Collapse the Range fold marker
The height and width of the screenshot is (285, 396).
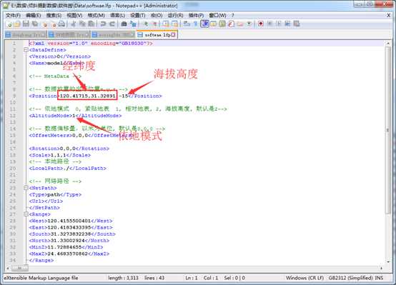coord(26,214)
